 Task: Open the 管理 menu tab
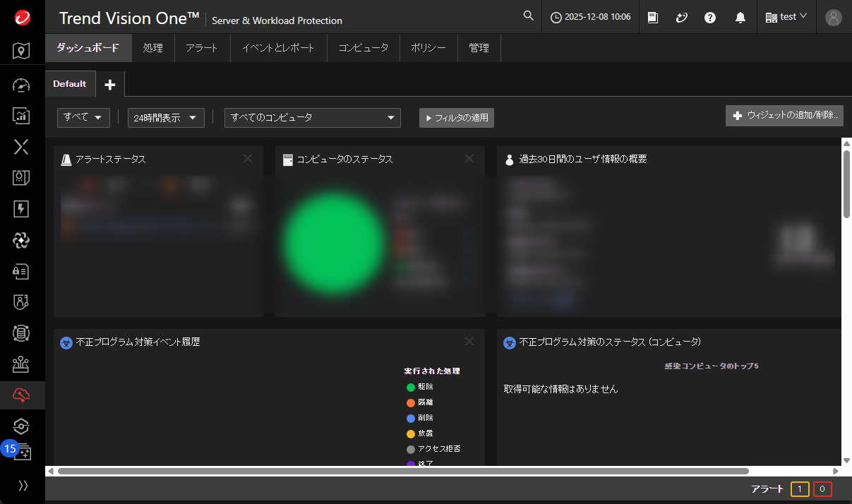[479, 48]
